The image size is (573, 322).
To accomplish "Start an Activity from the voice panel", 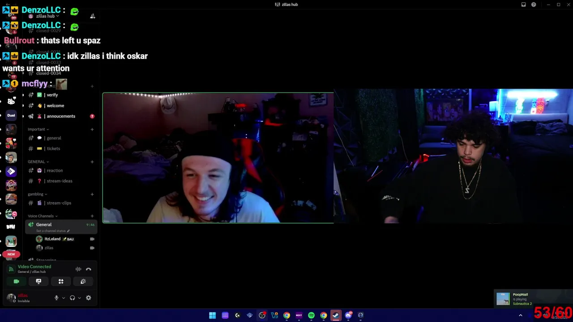I will [61, 281].
